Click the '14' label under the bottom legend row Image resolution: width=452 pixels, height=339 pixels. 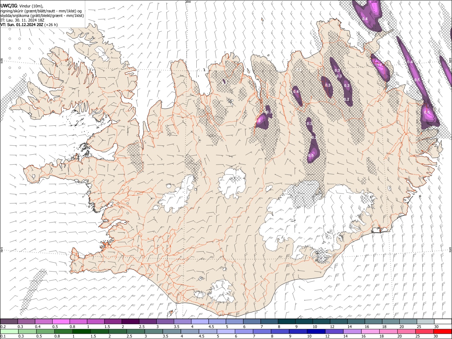pyautogui.click(x=345, y=337)
